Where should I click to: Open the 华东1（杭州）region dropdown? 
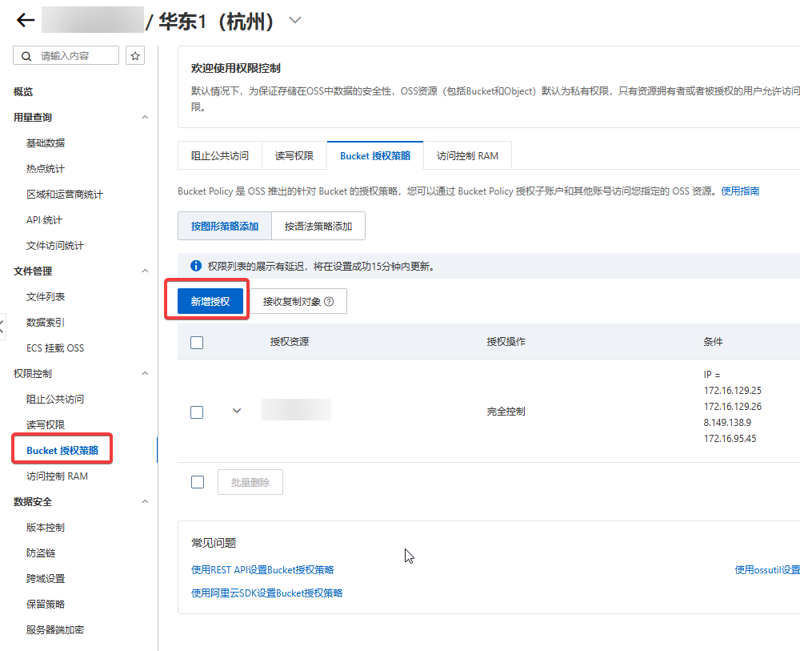click(294, 19)
